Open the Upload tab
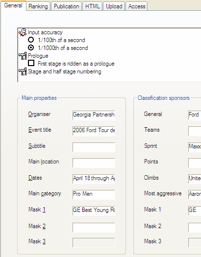 (114, 6)
